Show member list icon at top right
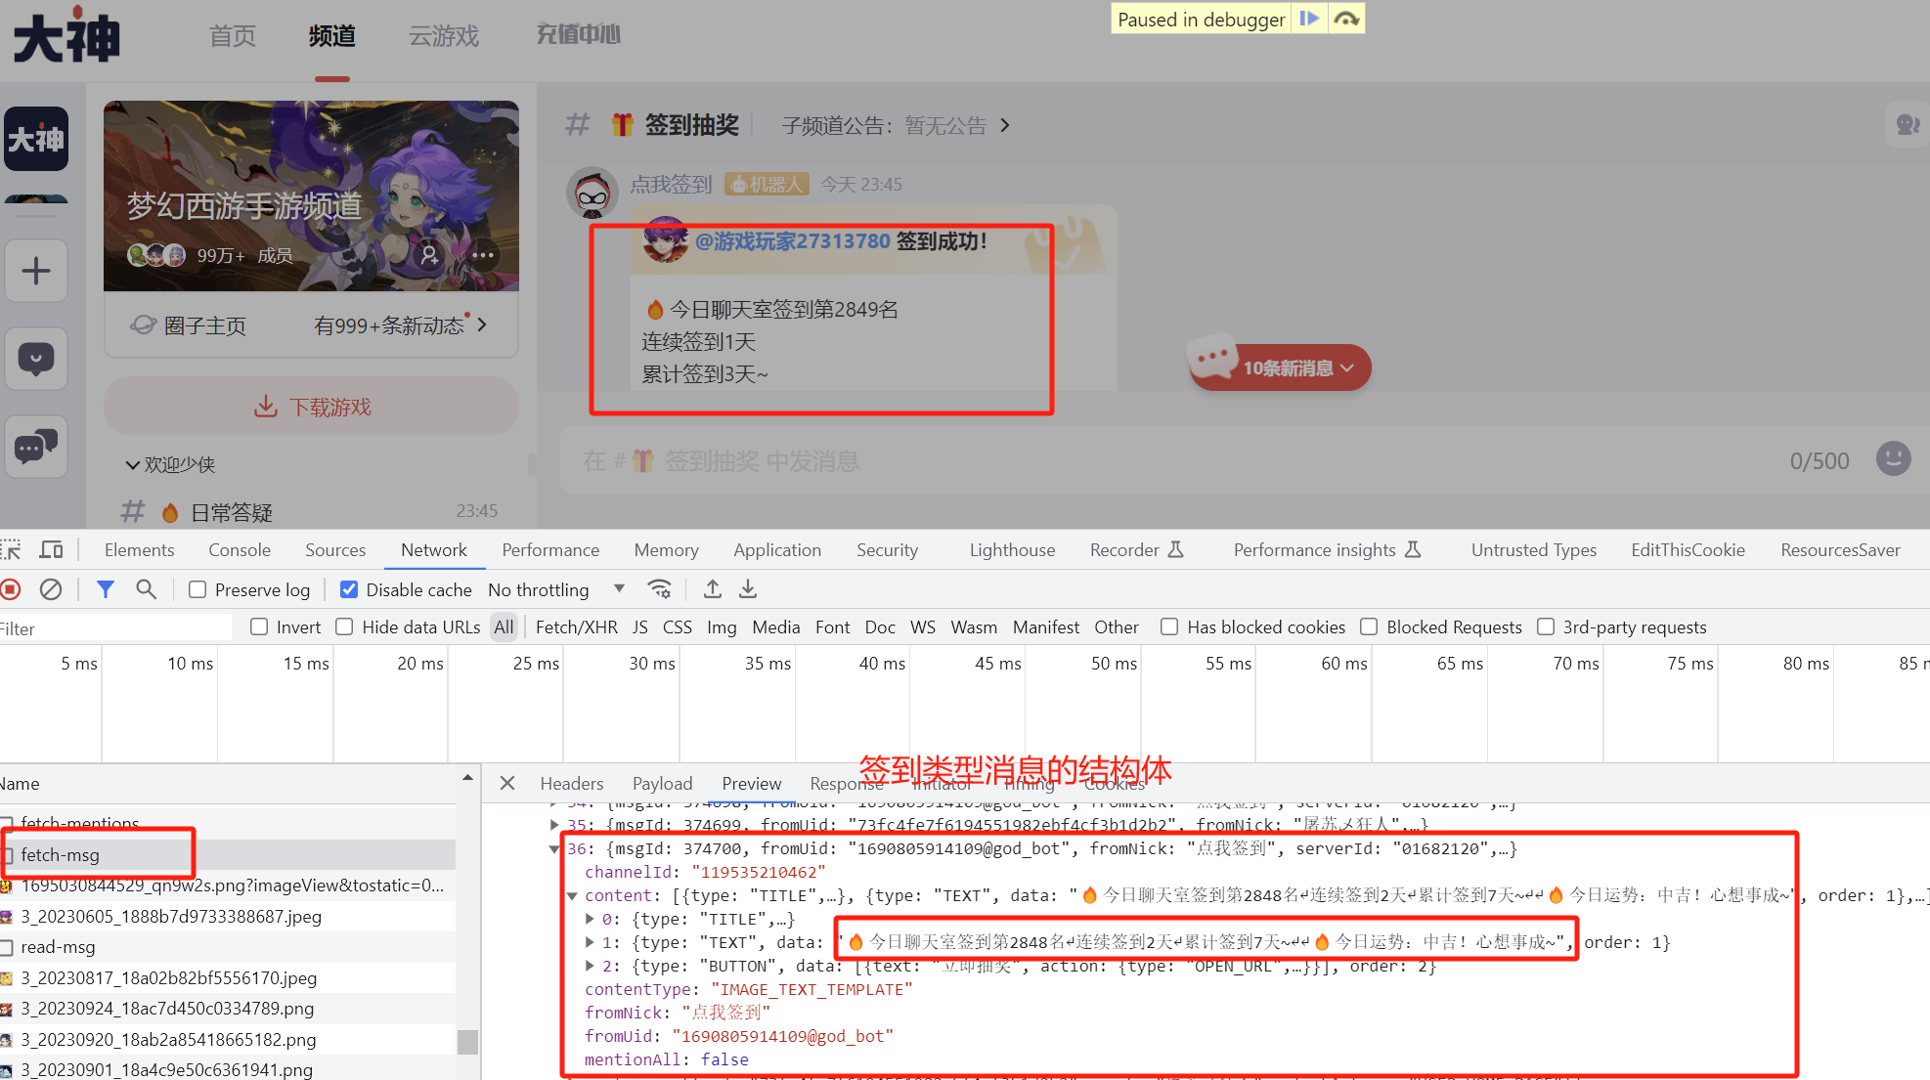1930x1080 pixels. pyautogui.click(x=1907, y=125)
